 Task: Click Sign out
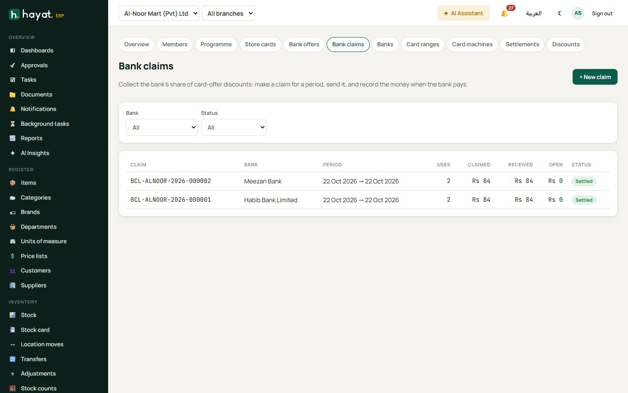pyautogui.click(x=602, y=14)
